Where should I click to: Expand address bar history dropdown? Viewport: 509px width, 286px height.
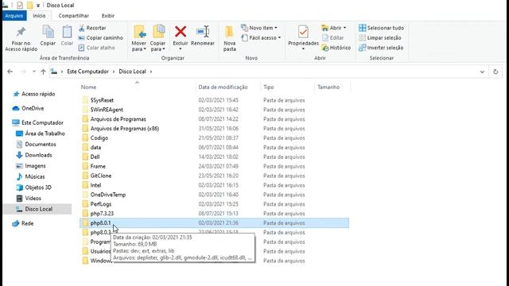pos(482,71)
